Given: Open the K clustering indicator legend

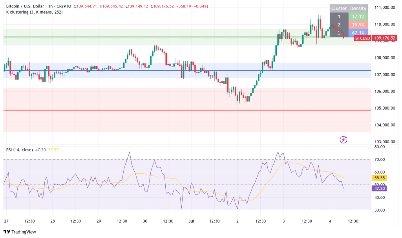Looking at the screenshot, I should (x=35, y=12).
